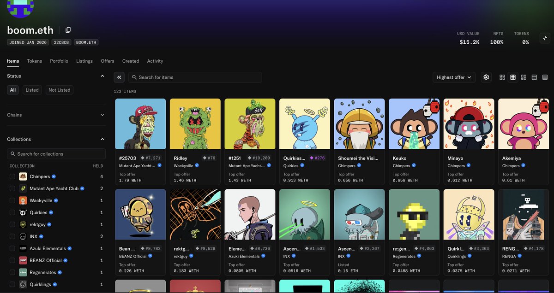Open the Created tab

[131, 61]
